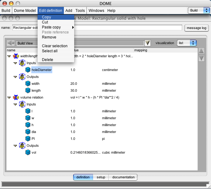Open the visualization list dropdown
Screen dimensions: 211x189
click(x=187, y=43)
